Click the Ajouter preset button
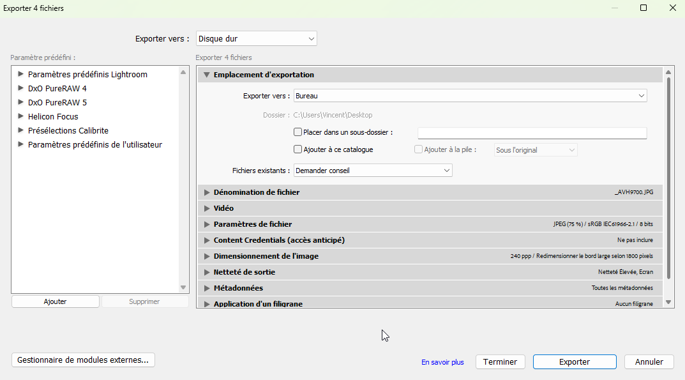The width and height of the screenshot is (685, 380). [56, 301]
